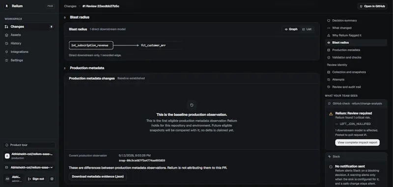Select the fct_customer_mrr graph node
Viewport: 393px width, 187px height.
coord(161,45)
